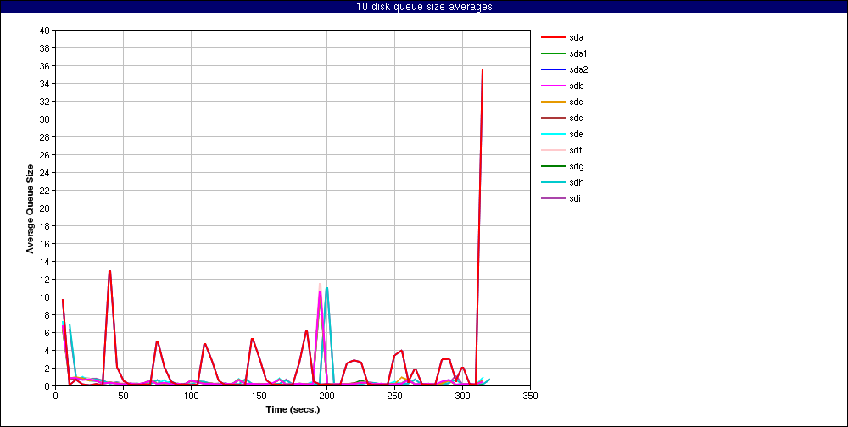Click the sda1 legend label
Image resolution: width=848 pixels, height=427 pixels.
pos(579,53)
